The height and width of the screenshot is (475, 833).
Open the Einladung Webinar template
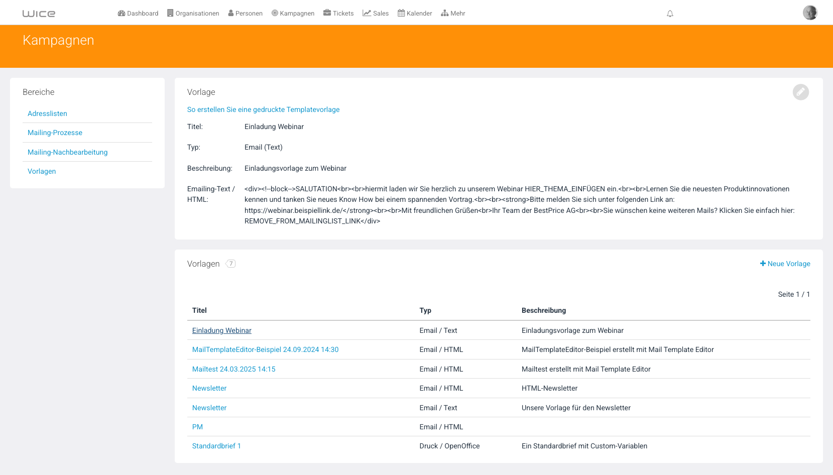pyautogui.click(x=221, y=330)
